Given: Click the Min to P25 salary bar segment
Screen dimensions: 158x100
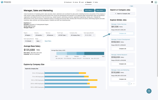Looking at the screenshot, I should pyautogui.click(x=62, y=54).
